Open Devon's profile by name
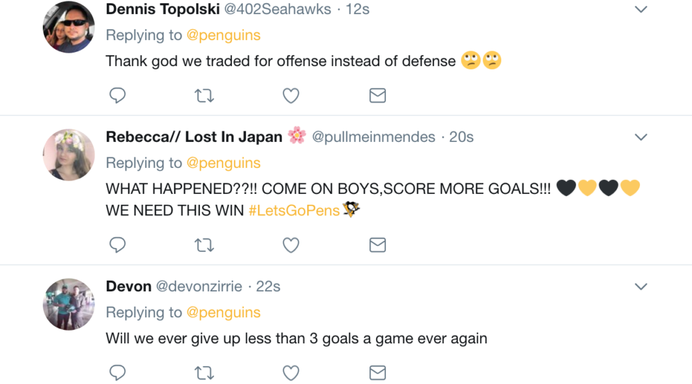The width and height of the screenshot is (692, 384). [129, 286]
